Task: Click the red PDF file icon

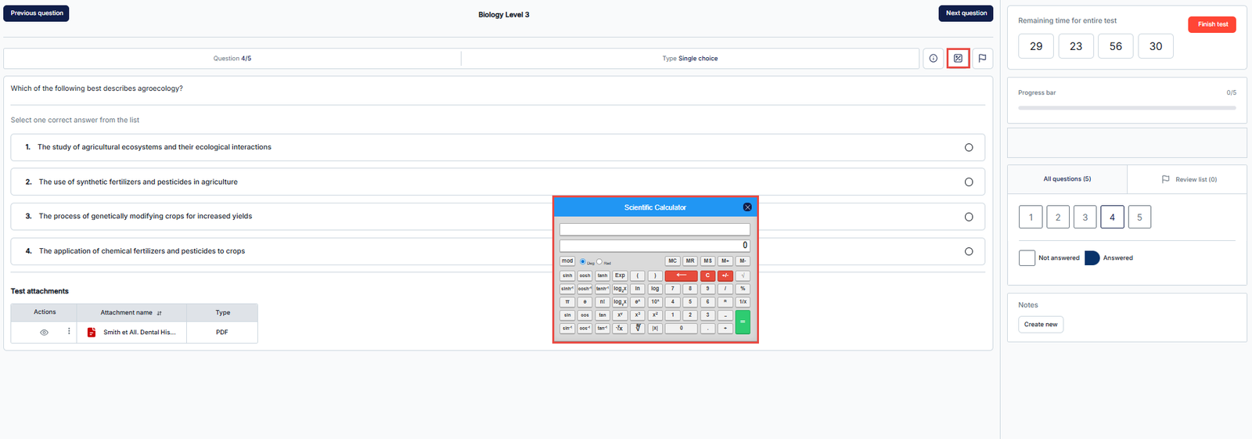Action: [92, 333]
